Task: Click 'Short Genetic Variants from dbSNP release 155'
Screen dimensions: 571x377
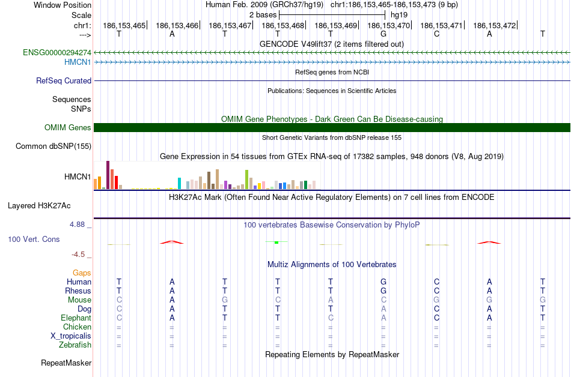Action: (332, 137)
